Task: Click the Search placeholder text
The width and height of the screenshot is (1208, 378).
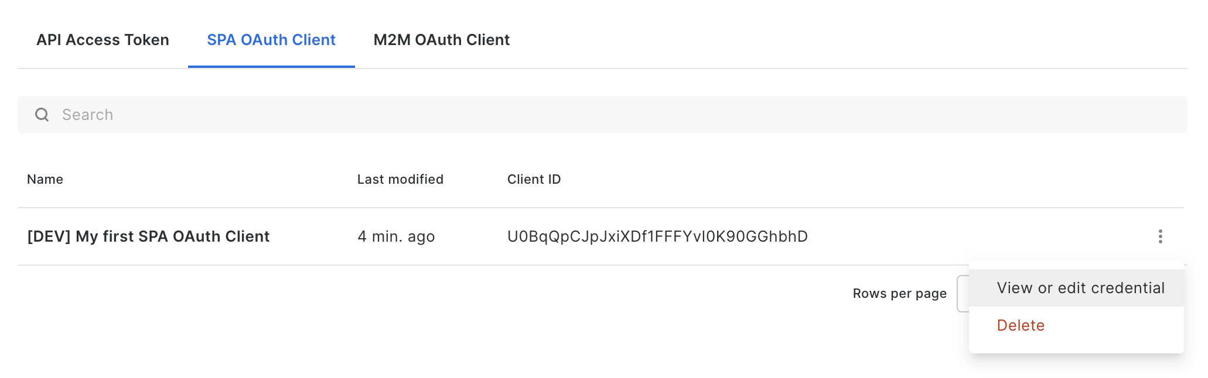Action: (88, 115)
